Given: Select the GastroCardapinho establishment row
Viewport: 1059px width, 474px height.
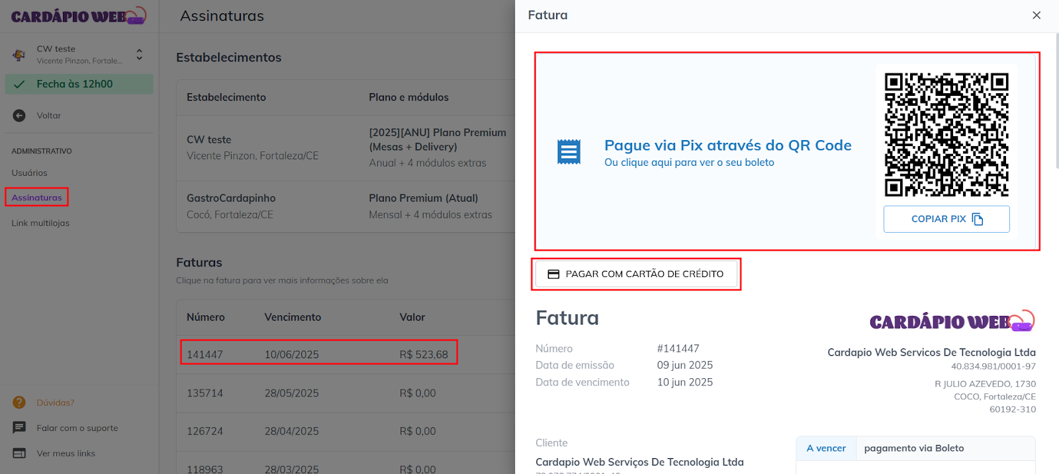Looking at the screenshot, I should [344, 206].
